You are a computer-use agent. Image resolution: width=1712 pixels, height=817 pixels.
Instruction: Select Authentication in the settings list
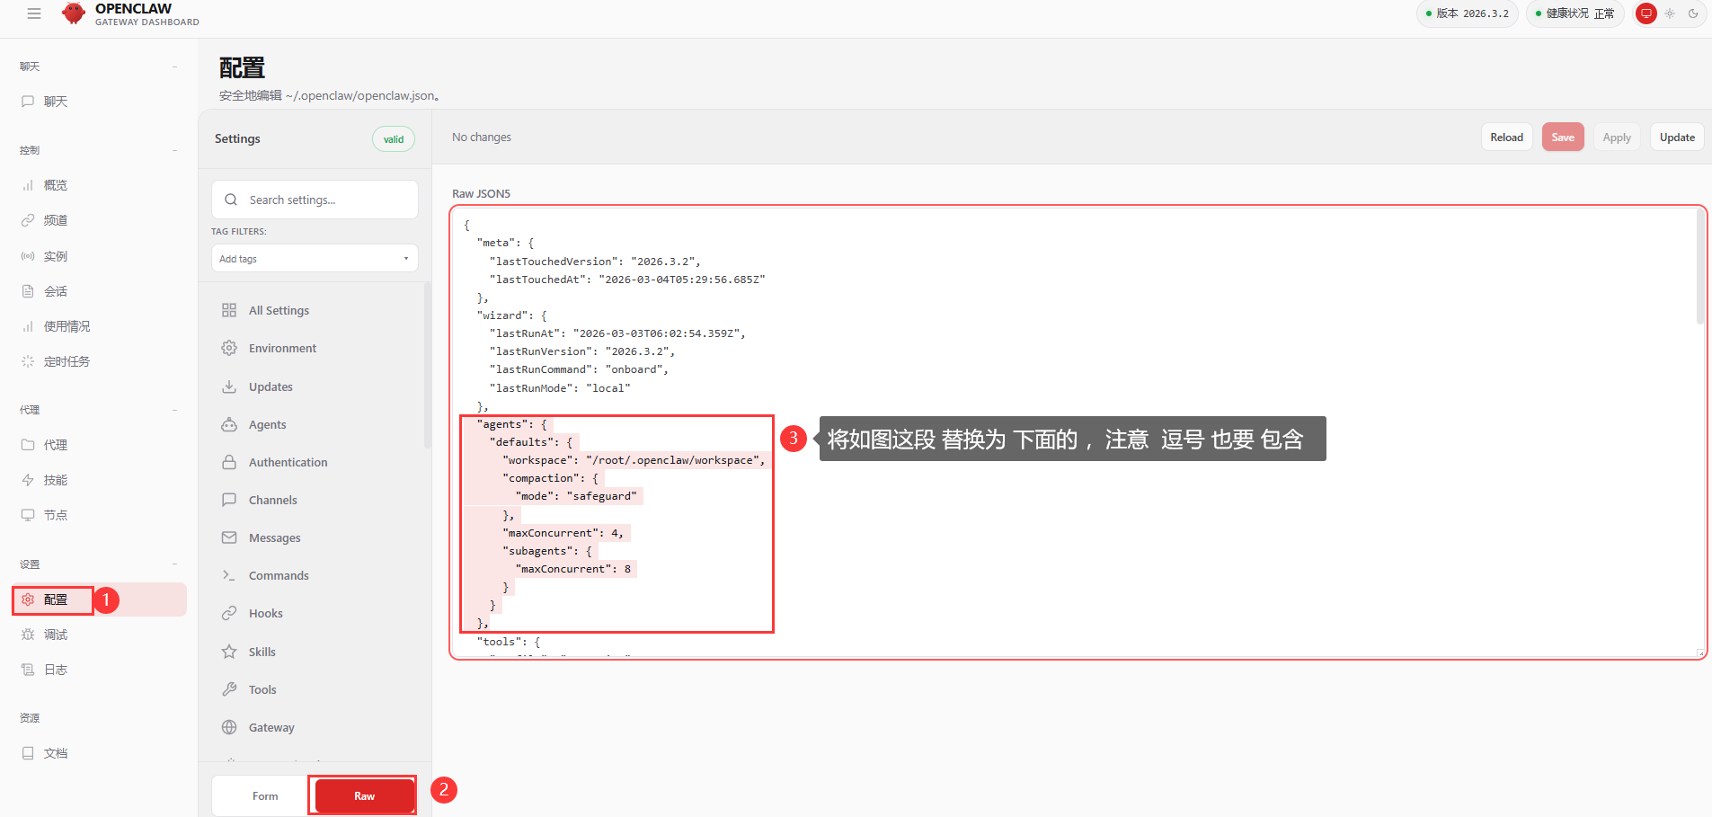coord(288,462)
